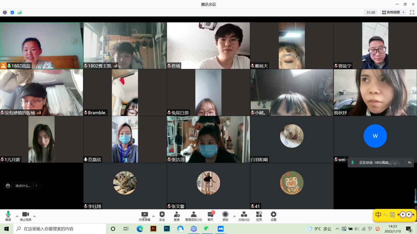Viewport: 417px width, 234px height.
Task: Expand the arrow next to Stop Video
Action: point(34,216)
